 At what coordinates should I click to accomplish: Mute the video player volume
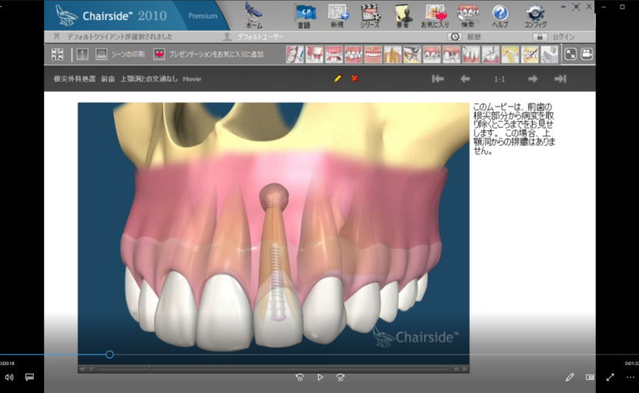tap(9, 378)
